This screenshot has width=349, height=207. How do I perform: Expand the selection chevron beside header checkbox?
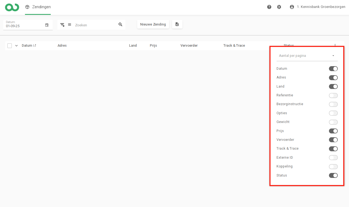click(16, 46)
